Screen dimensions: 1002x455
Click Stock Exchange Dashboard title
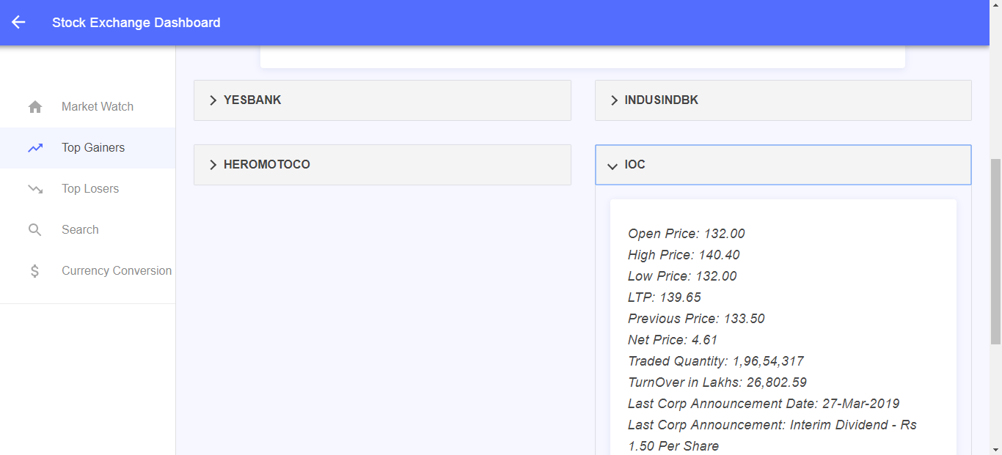coord(136,23)
